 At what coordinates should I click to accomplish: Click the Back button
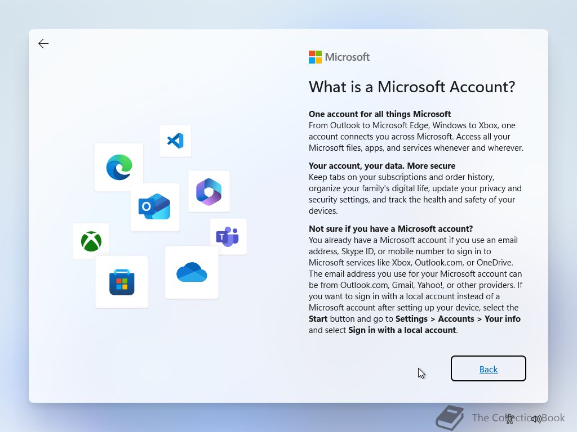(489, 368)
